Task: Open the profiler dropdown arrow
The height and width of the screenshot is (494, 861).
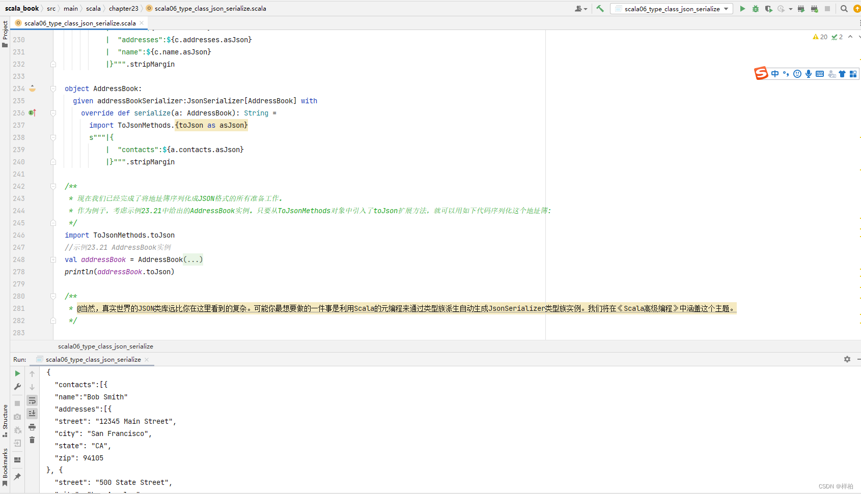Action: pos(790,9)
